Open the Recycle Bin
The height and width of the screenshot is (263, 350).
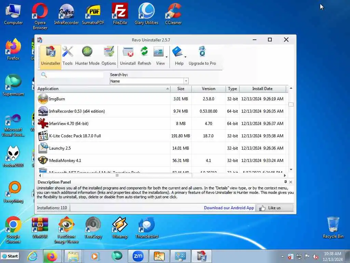(x=333, y=228)
